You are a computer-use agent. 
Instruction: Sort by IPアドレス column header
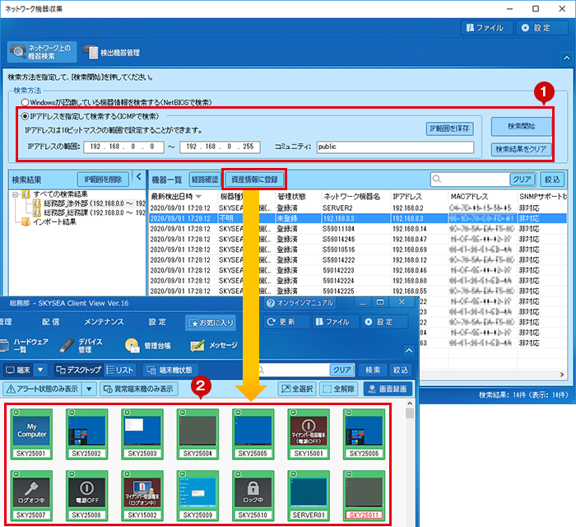point(419,196)
